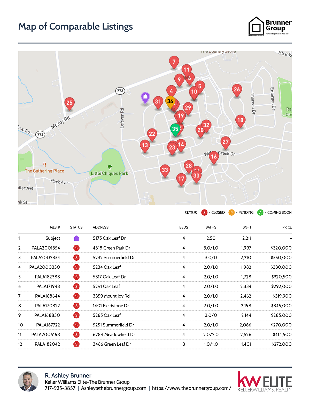Click the $270,000 price
Image resolution: width=310 pixels, height=402 pixels.
(281, 325)
